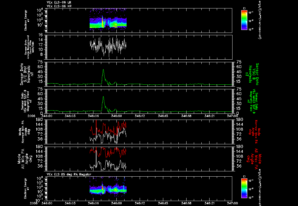Click '346:15' on the middle time axis

163,116
